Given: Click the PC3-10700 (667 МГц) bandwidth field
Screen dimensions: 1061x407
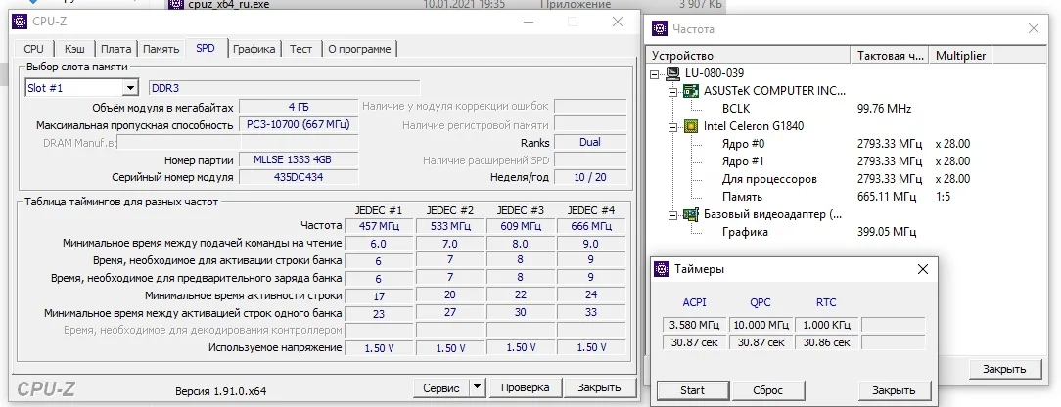Looking at the screenshot, I should coord(299,125).
